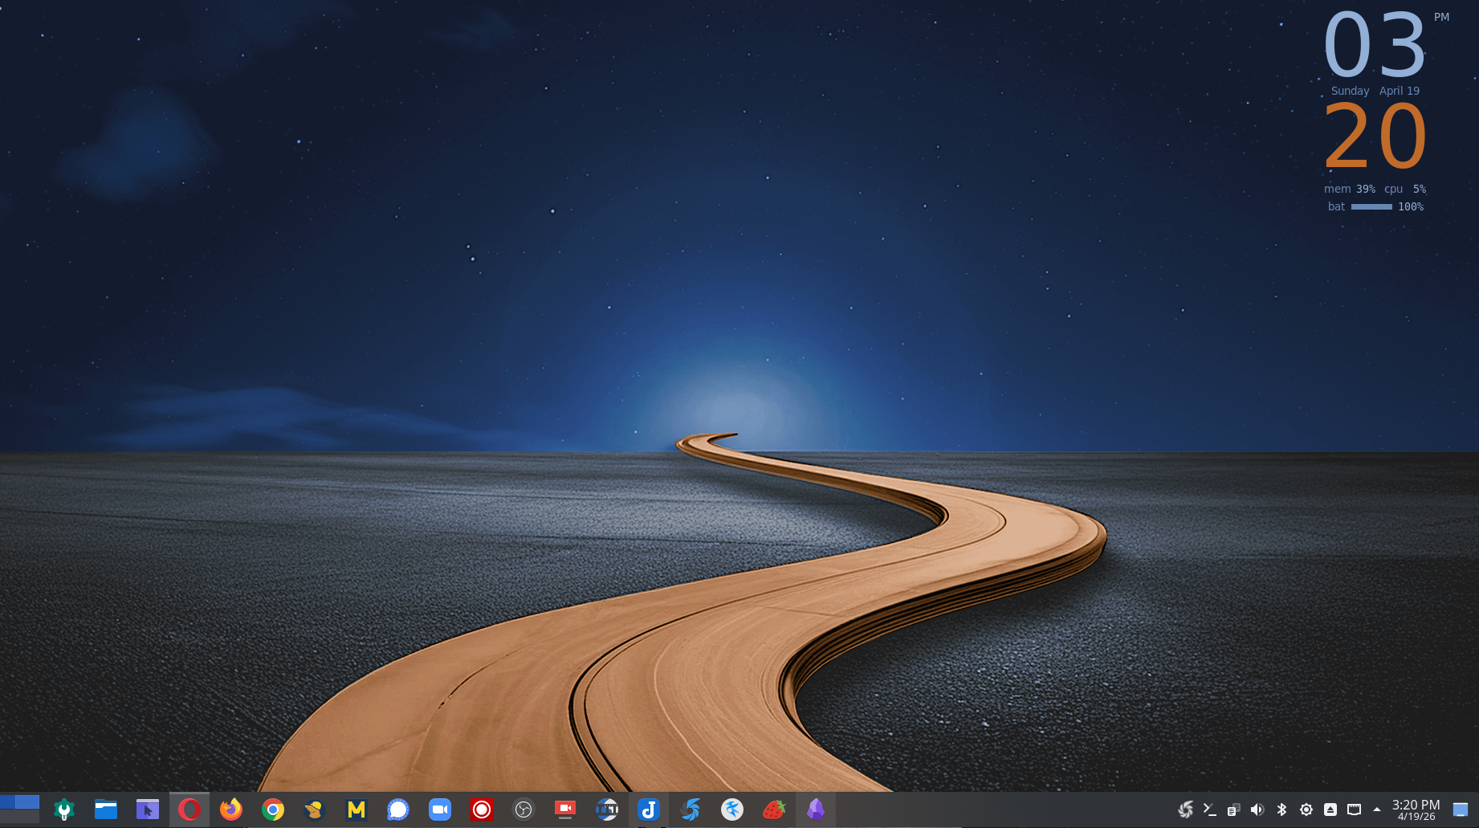
Task: Open the clipboard history tray icon
Action: point(1233,810)
